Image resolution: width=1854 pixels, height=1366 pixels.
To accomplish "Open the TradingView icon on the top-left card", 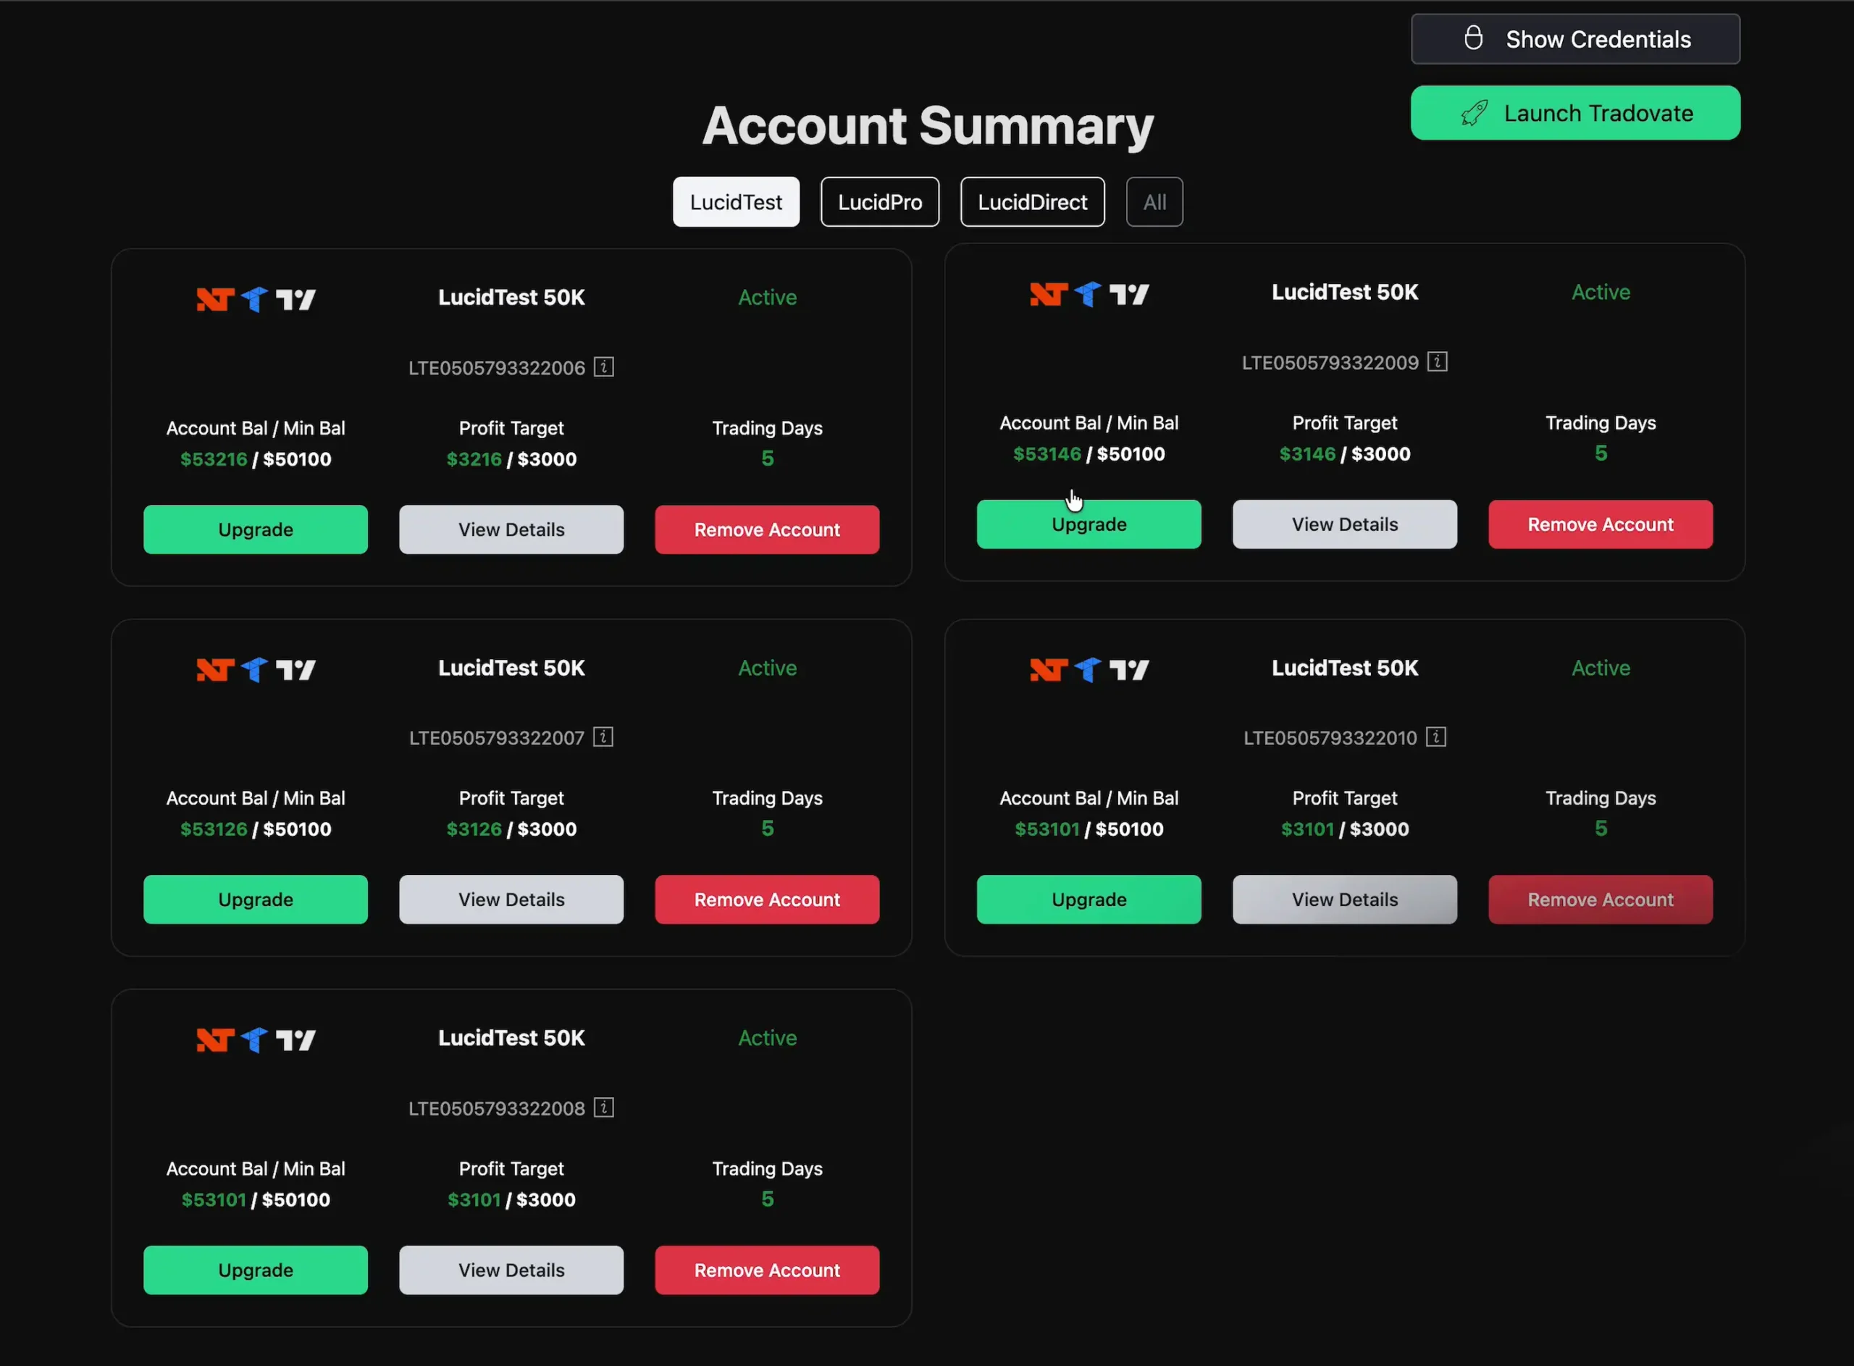I will coord(297,299).
